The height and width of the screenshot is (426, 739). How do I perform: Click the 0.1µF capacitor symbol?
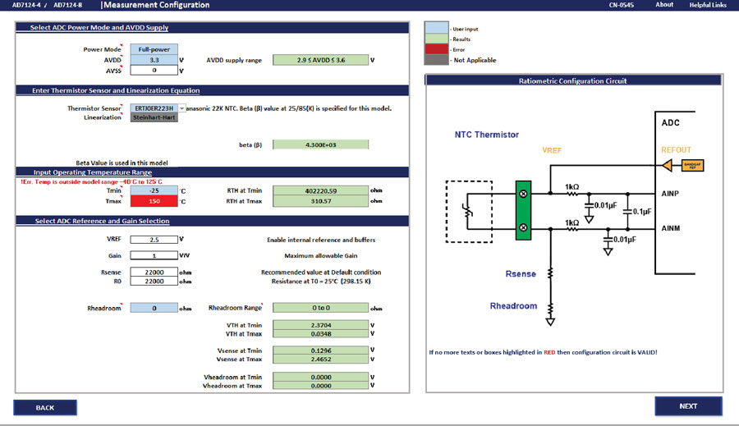pyautogui.click(x=627, y=212)
